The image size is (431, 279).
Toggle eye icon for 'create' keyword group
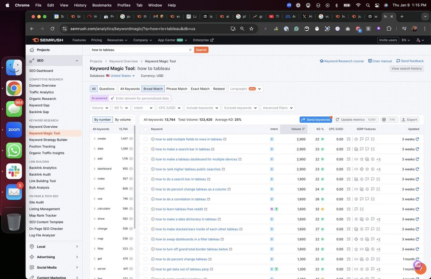point(131,139)
